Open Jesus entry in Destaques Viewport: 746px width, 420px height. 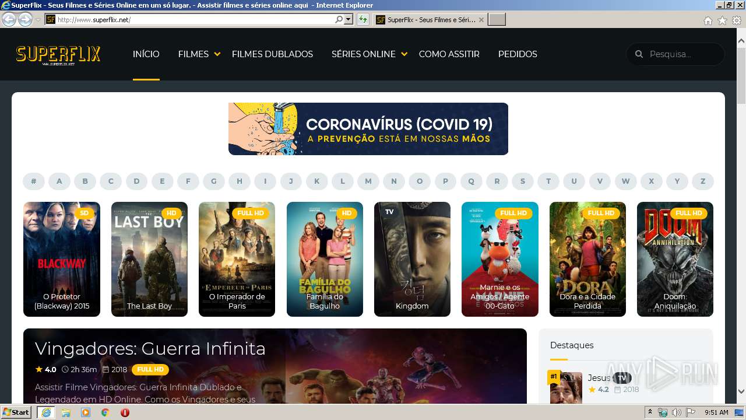599,377
